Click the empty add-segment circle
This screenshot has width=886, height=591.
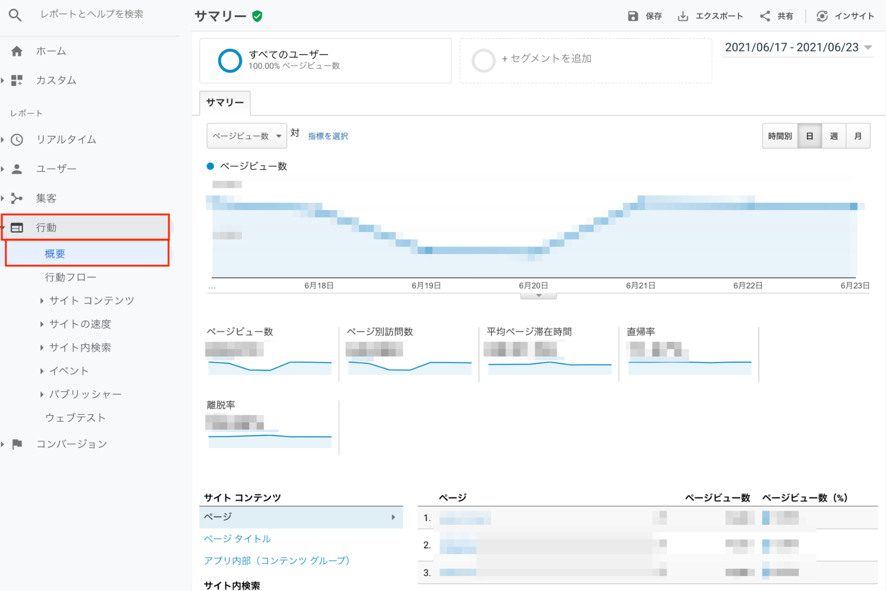coord(484,61)
